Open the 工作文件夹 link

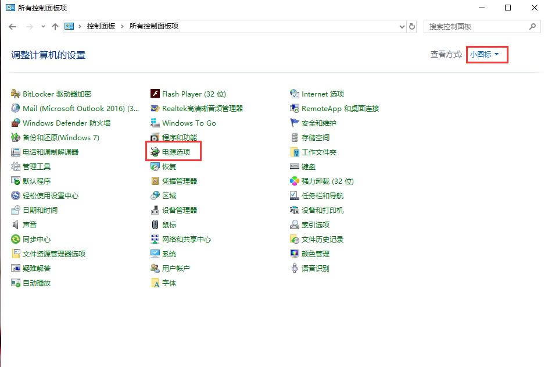319,152
